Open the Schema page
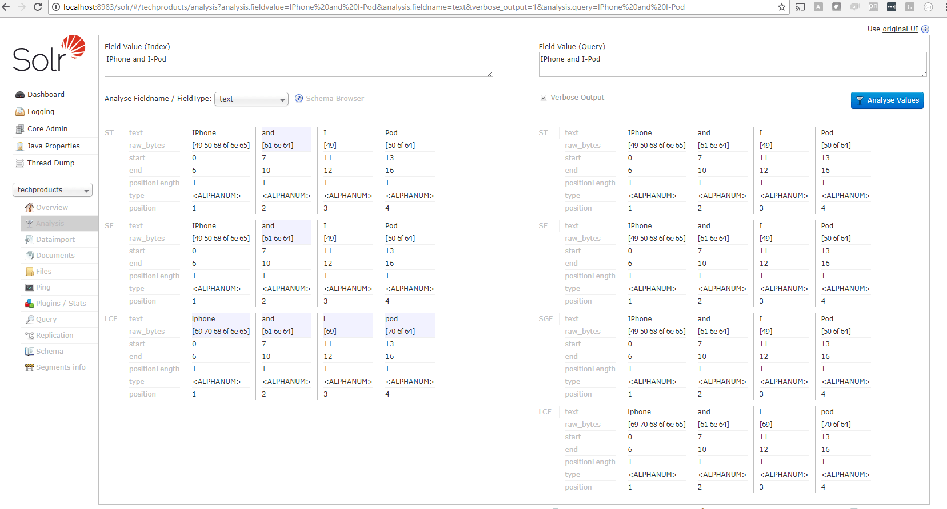The height and width of the screenshot is (509, 947). pos(50,352)
